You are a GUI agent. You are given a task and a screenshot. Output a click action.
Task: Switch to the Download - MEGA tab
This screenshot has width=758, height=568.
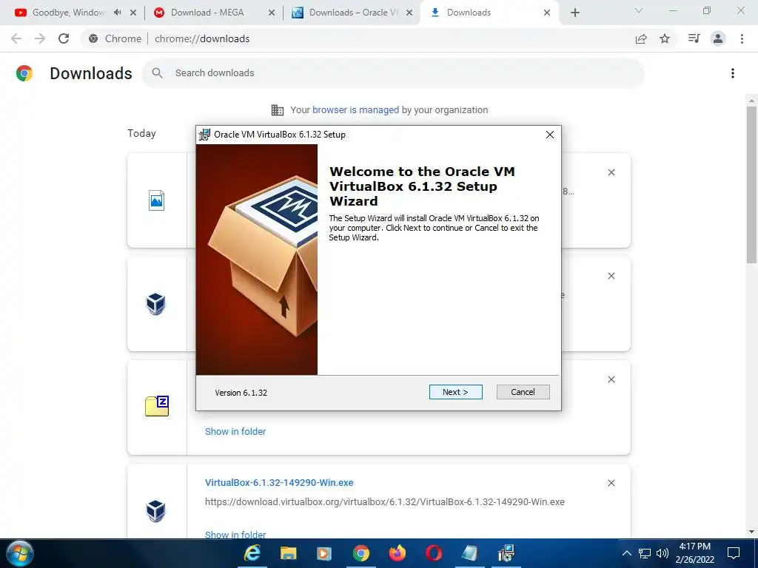coord(207,13)
